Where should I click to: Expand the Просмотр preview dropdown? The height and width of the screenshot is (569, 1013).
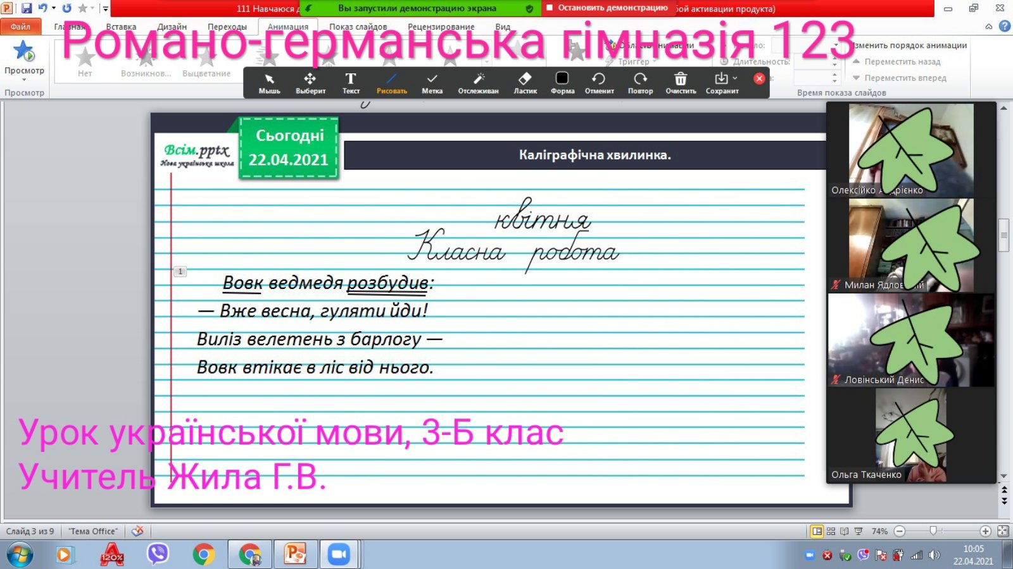point(24,80)
